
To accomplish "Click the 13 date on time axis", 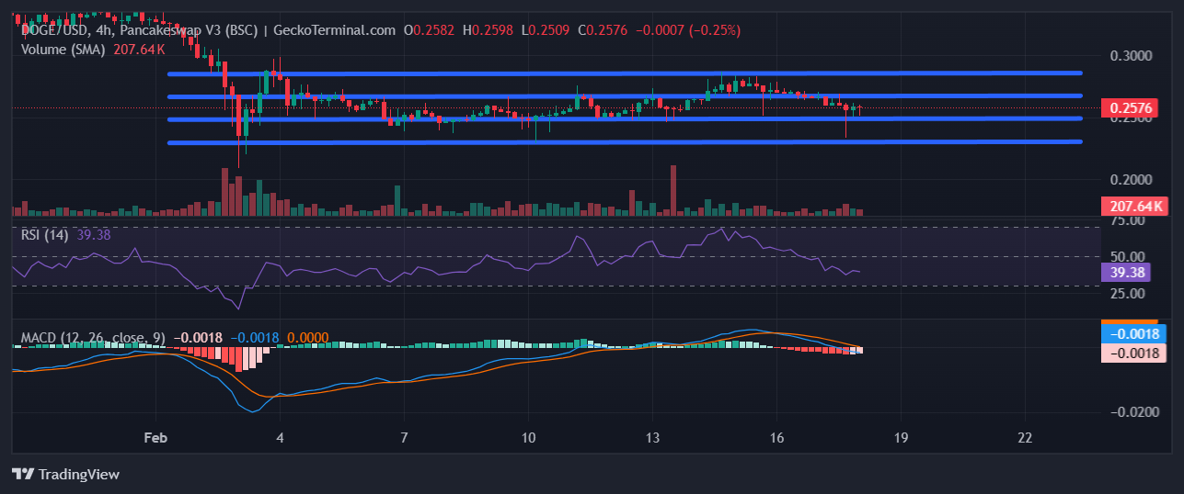I will (x=652, y=437).
